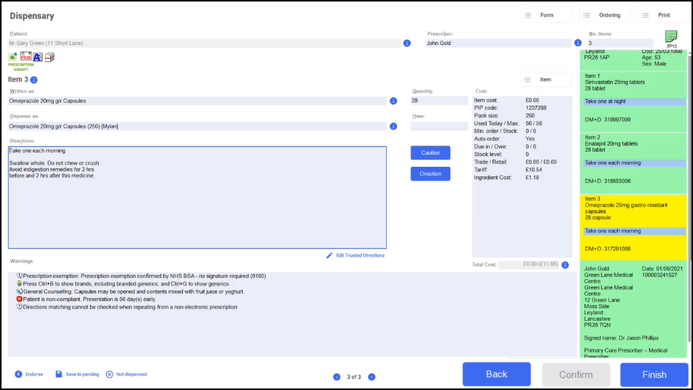The image size is (693, 390).
Task: Click into the Quantity field
Action: (439, 101)
